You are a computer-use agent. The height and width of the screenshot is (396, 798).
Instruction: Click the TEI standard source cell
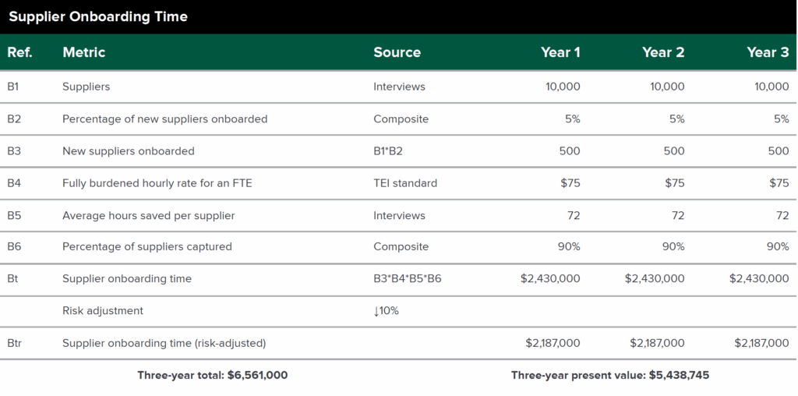click(x=405, y=183)
